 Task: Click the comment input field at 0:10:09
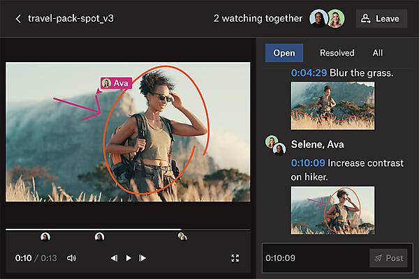pos(314,258)
